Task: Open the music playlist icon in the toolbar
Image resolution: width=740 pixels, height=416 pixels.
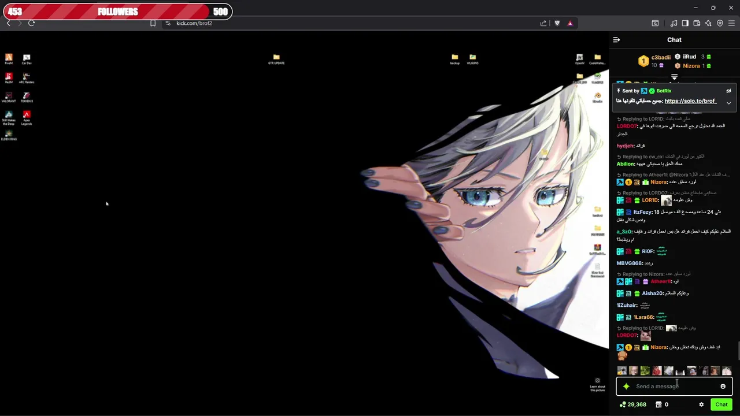Action: point(674,23)
